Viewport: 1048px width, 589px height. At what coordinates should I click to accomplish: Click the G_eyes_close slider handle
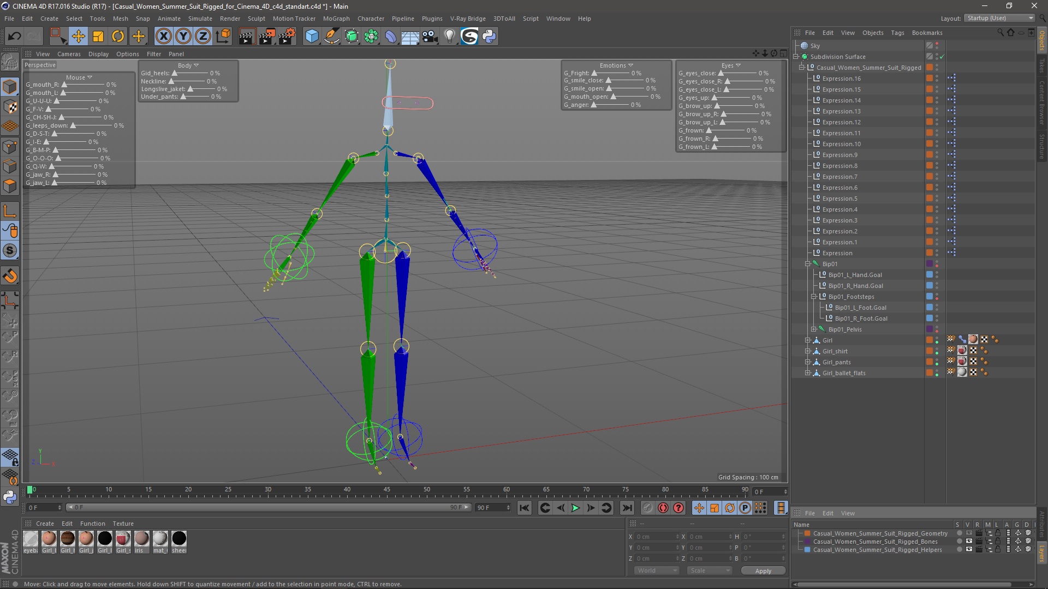click(721, 73)
